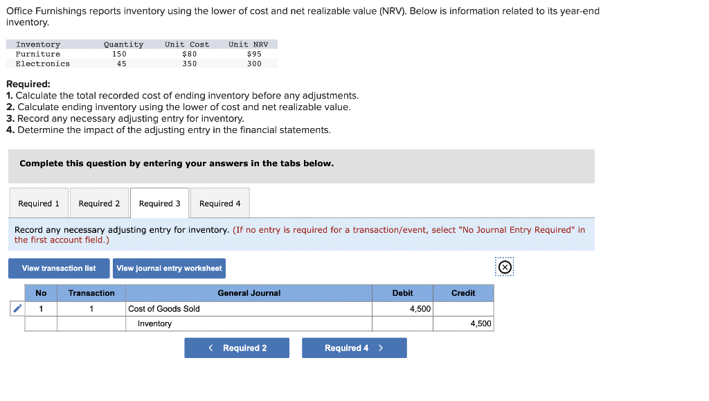
Task: Click the circled X to clear the entry
Action: pyautogui.click(x=504, y=267)
